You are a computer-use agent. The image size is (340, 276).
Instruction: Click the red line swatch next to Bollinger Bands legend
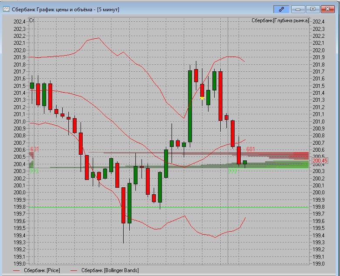coord(74,271)
